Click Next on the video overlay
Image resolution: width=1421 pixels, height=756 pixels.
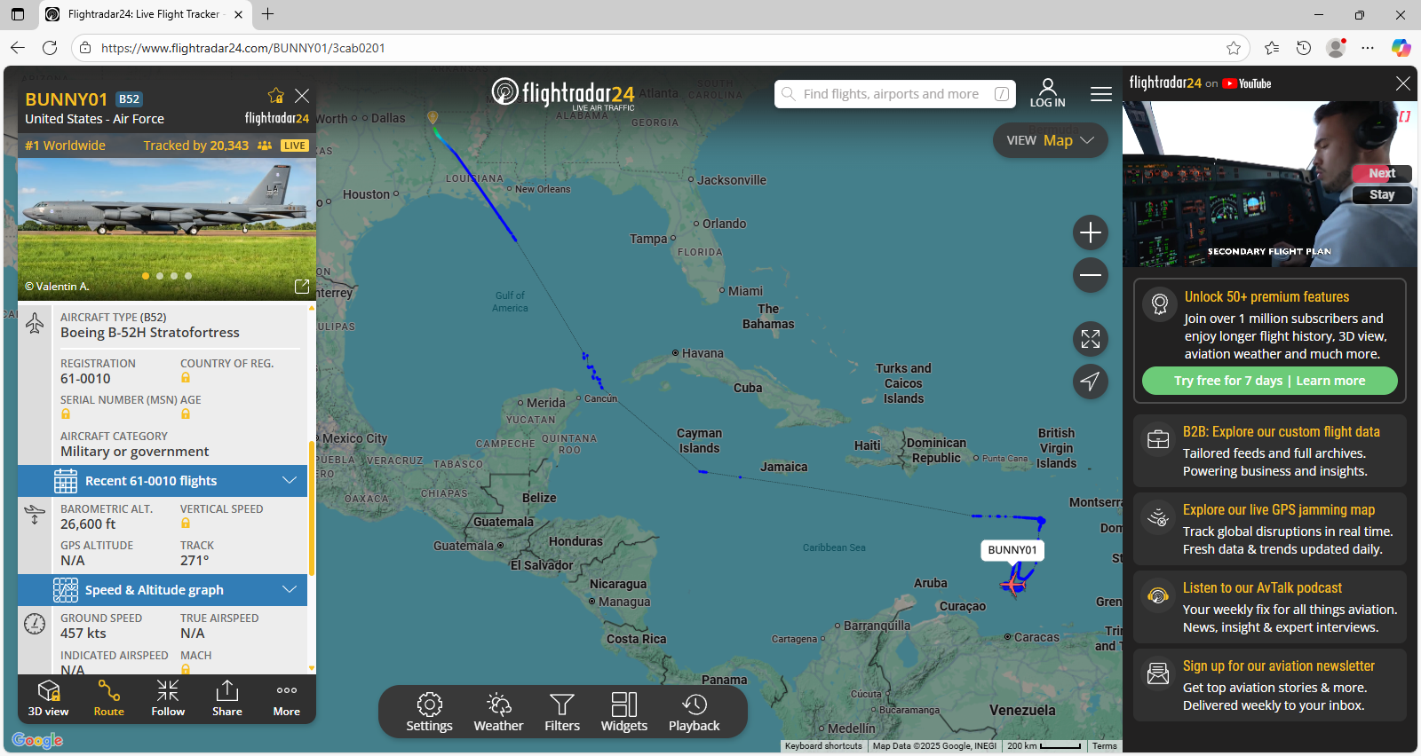(x=1382, y=173)
